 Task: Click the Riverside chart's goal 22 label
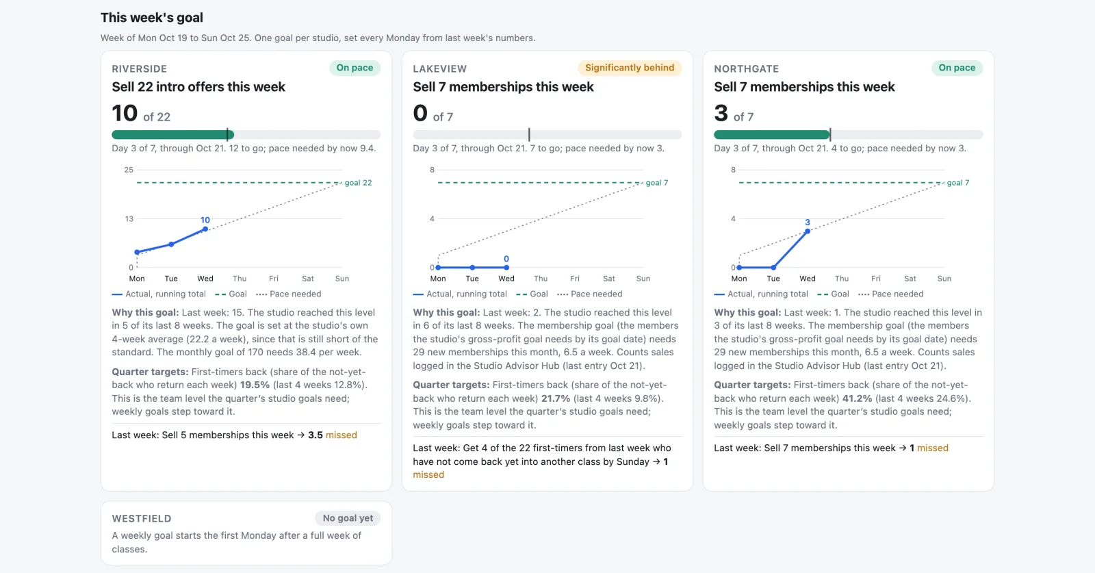[358, 183]
